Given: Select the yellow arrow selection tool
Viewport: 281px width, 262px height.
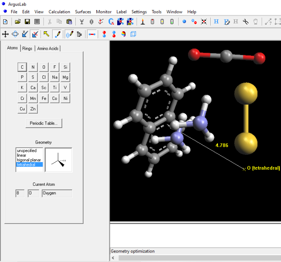Looking at the screenshot, I should click(x=46, y=35).
